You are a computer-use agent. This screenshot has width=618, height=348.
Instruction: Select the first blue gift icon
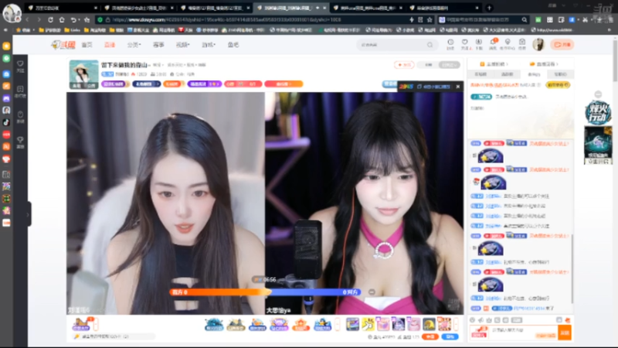click(214, 324)
